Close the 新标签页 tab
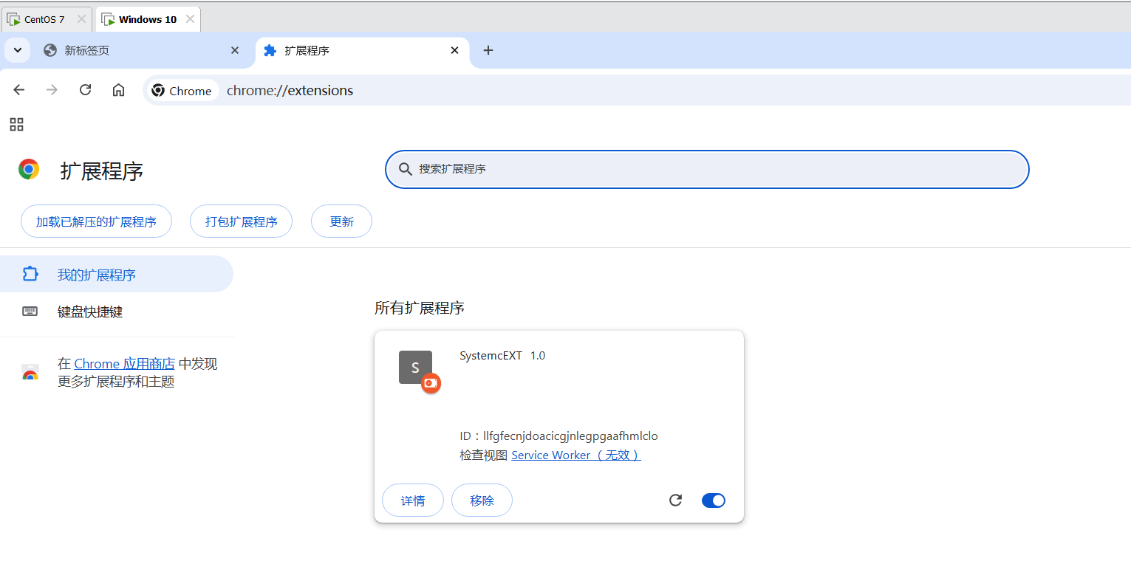 click(235, 50)
